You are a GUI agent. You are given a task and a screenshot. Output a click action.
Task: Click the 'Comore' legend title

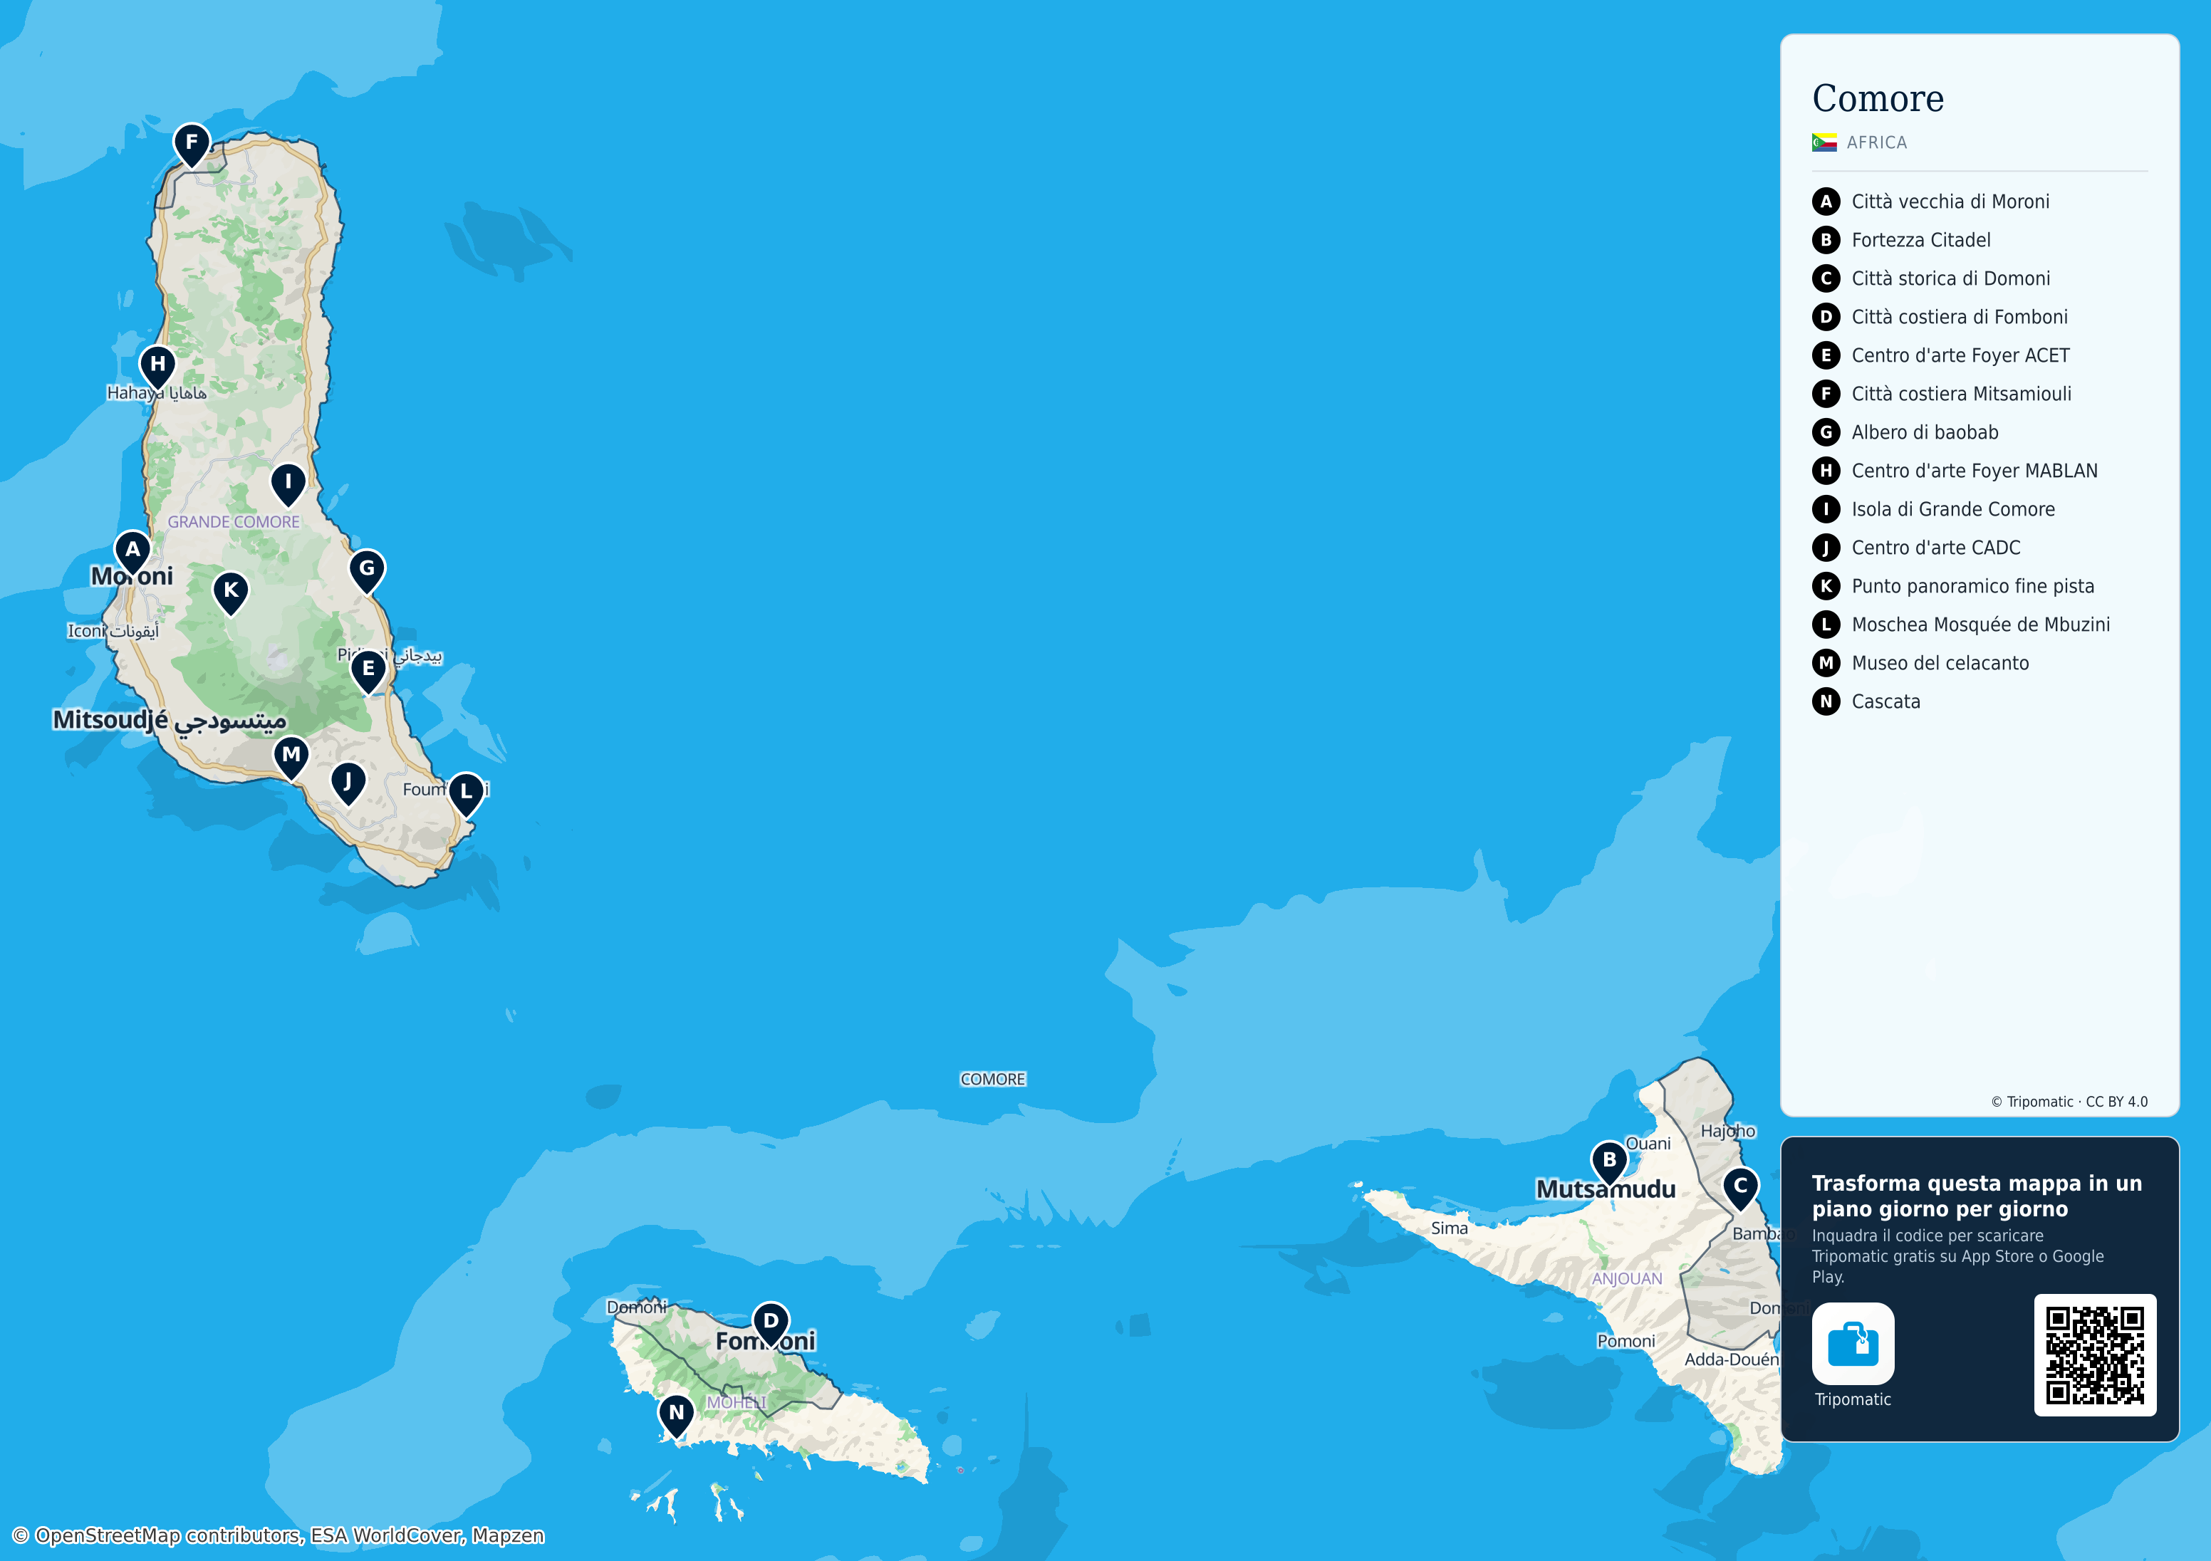[1878, 98]
